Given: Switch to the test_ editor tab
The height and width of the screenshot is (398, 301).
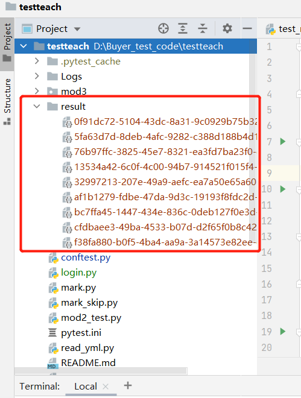Looking at the screenshot, I should (283, 29).
